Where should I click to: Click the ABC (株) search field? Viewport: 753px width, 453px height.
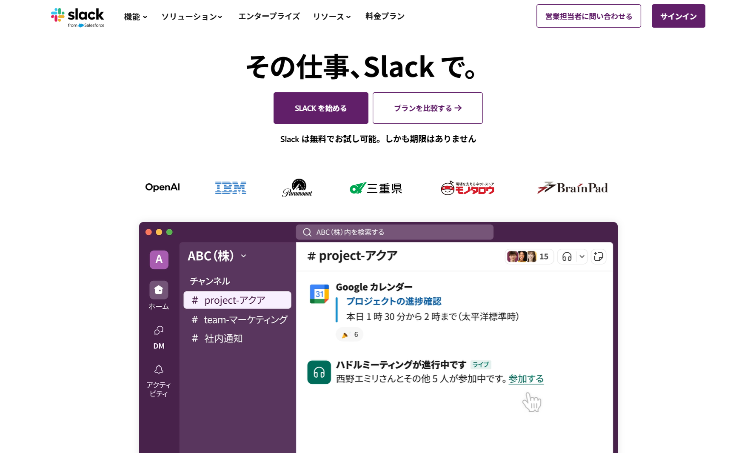click(395, 232)
